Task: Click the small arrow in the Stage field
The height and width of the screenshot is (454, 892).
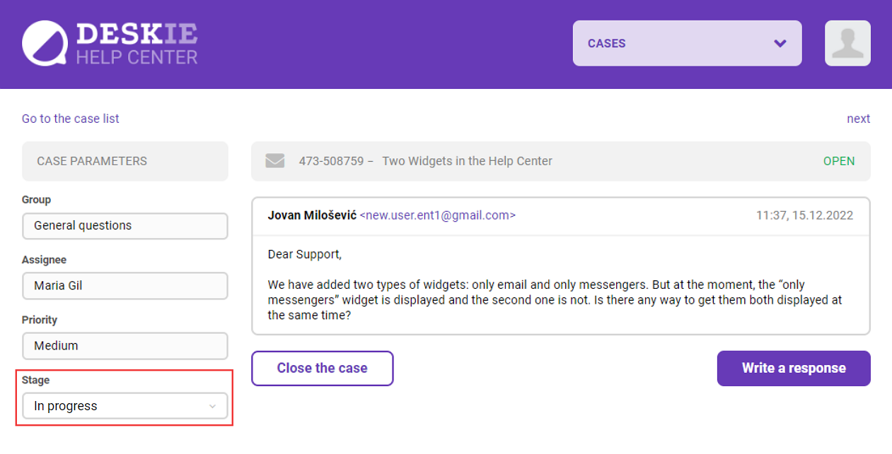Action: coord(212,407)
